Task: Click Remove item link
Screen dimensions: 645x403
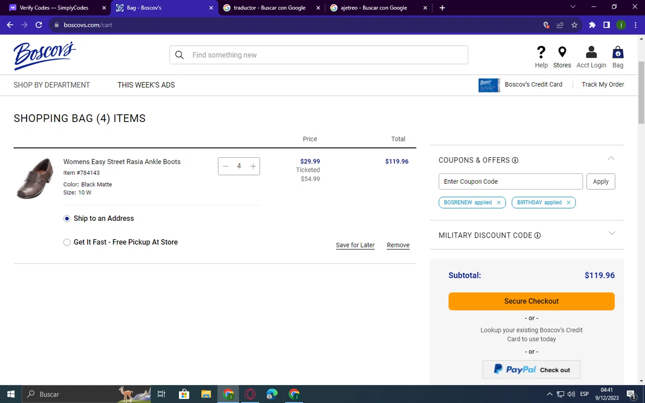Action: click(398, 245)
